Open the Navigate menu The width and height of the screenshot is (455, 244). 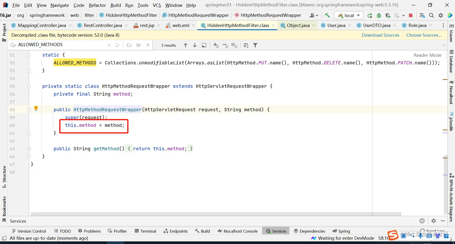[60, 5]
